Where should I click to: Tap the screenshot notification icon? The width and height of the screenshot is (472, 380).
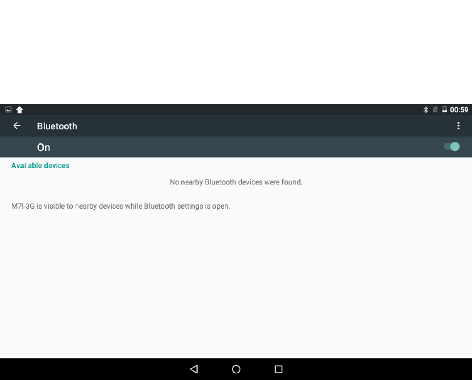tap(9, 109)
